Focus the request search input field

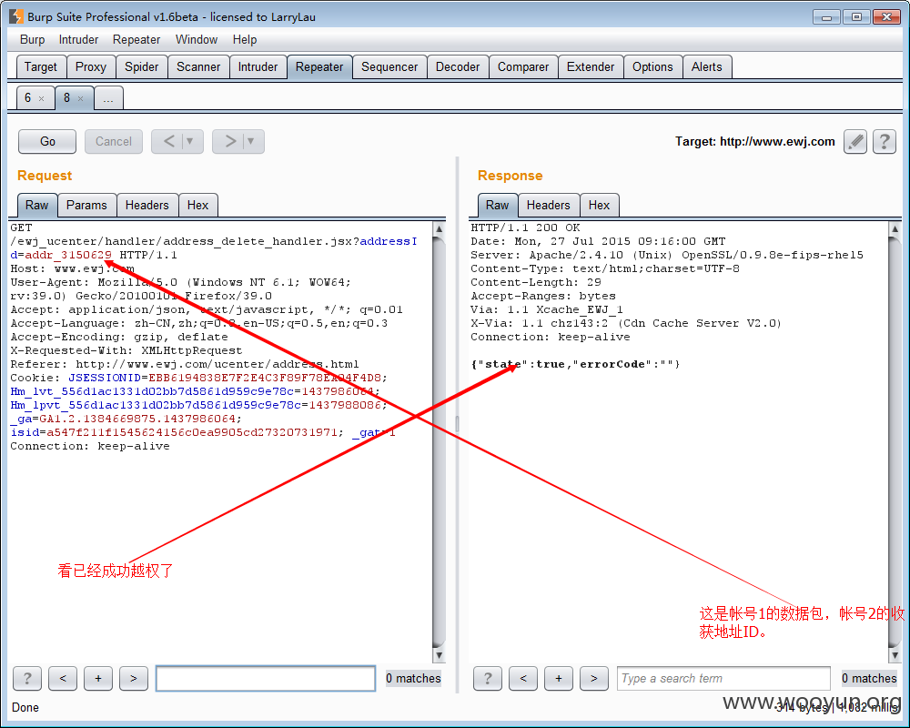pos(266,678)
